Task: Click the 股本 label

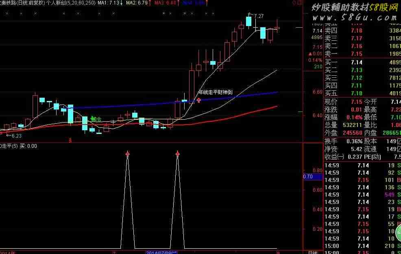Action: (x=370, y=141)
